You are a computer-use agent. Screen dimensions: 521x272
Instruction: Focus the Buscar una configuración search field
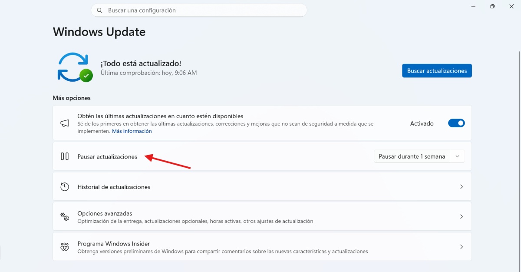tap(204, 10)
